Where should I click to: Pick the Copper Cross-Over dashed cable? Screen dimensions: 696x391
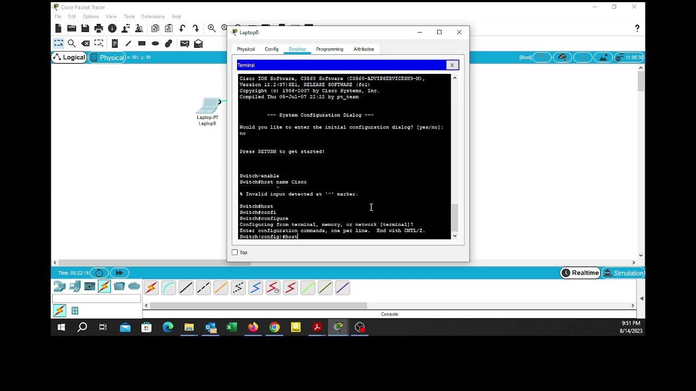pyautogui.click(x=203, y=288)
